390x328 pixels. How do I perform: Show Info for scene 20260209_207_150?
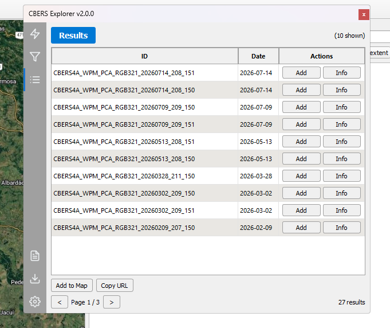341,228
